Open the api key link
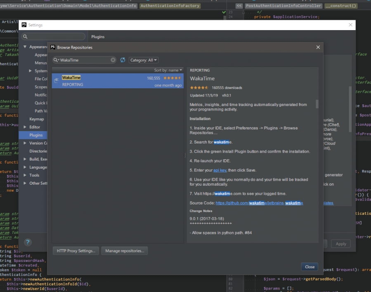Screen dimensions: 371x292 220,170
